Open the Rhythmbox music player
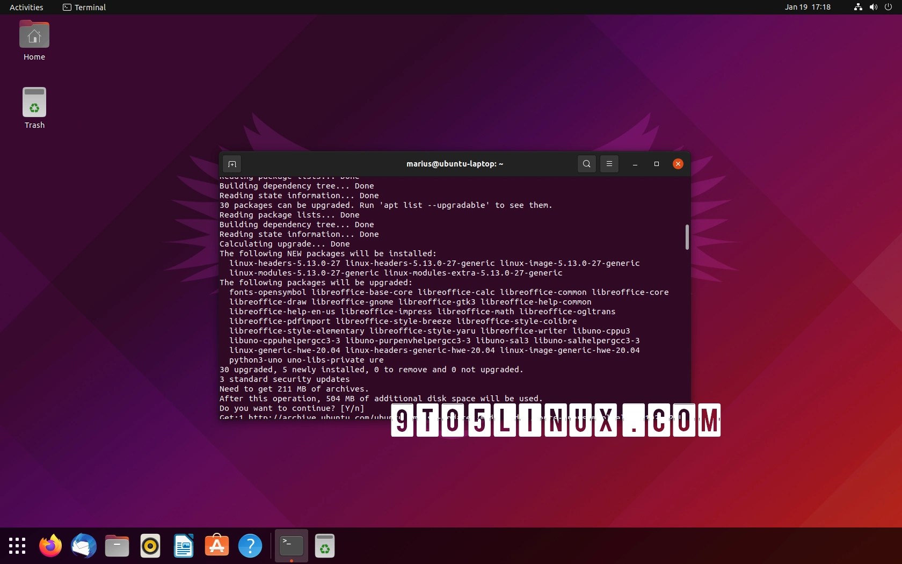Image resolution: width=902 pixels, height=564 pixels. pos(150,545)
